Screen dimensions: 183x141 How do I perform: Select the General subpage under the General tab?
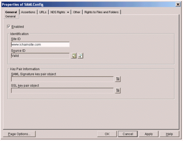point(10,16)
